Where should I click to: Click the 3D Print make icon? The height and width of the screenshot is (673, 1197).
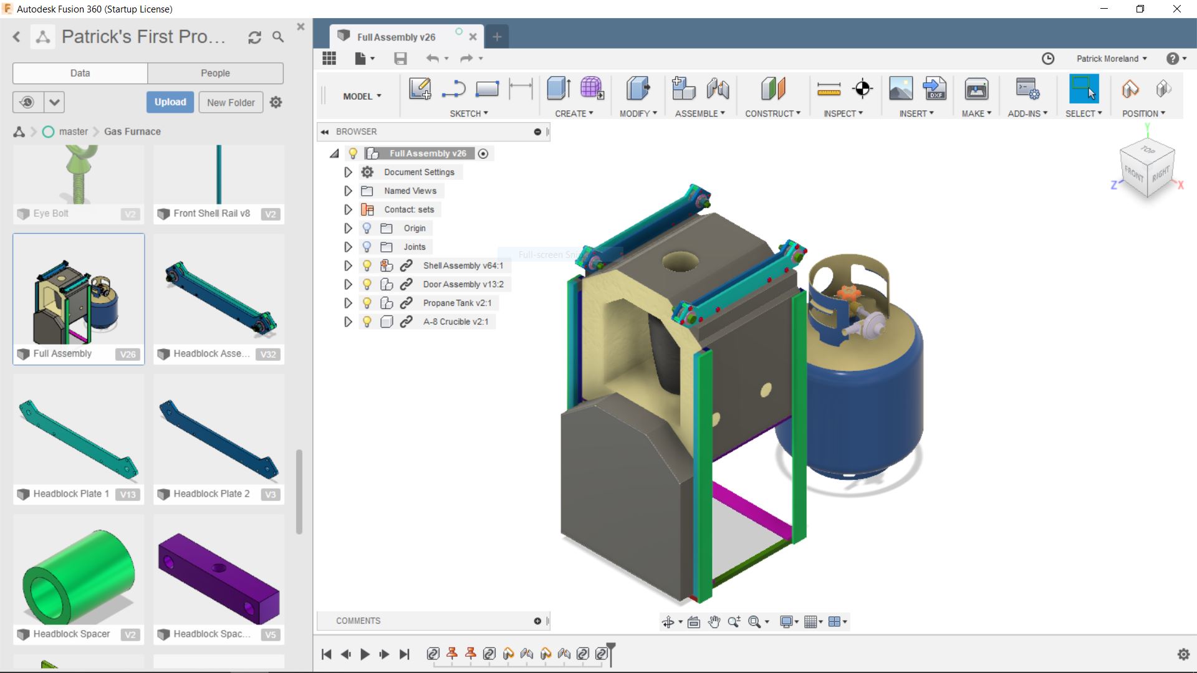tap(976, 89)
